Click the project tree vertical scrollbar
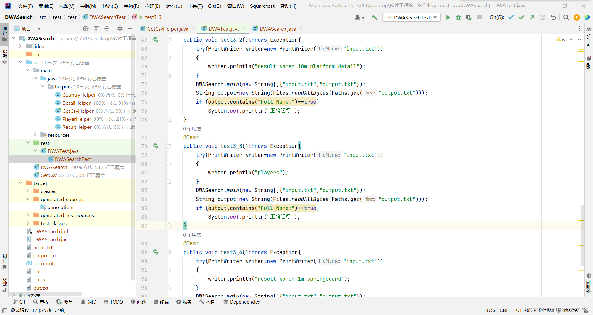The width and height of the screenshot is (593, 315). 133,157
